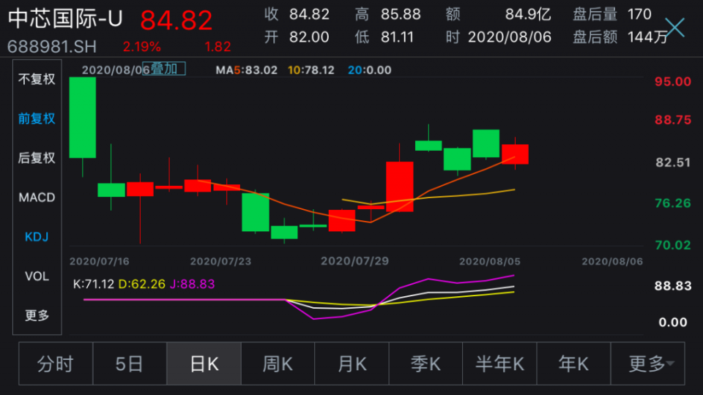This screenshot has height=395, width=703.
Task: Select the 半年K half-year tab
Action: tap(499, 364)
